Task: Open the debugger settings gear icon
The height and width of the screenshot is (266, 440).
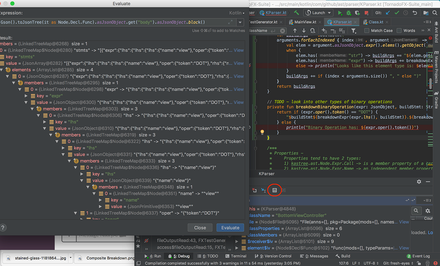Action: [x=419, y=181]
